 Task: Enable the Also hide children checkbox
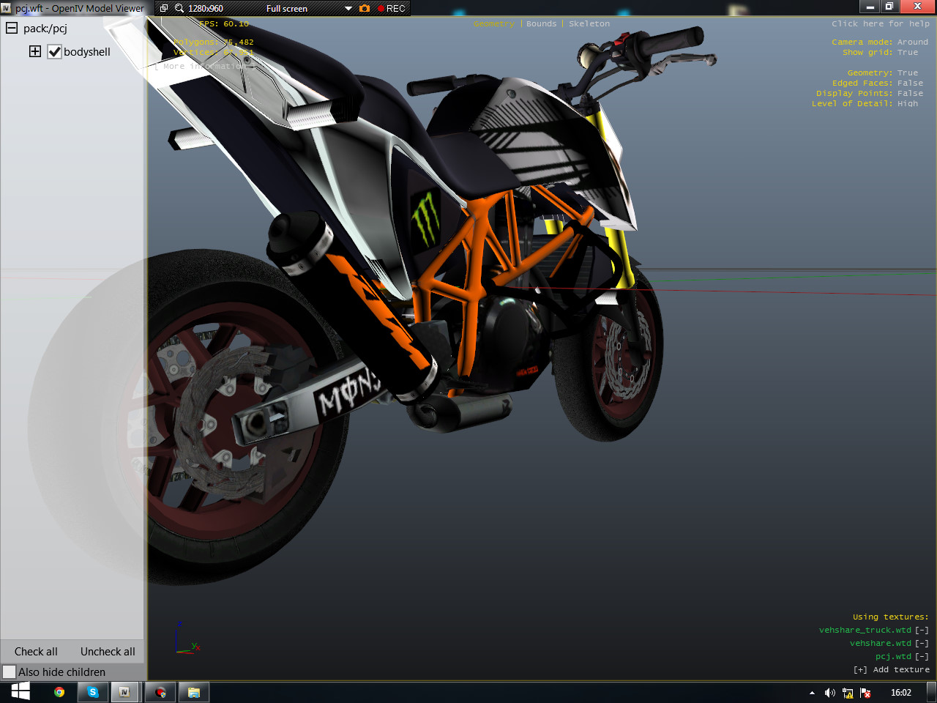coord(9,672)
